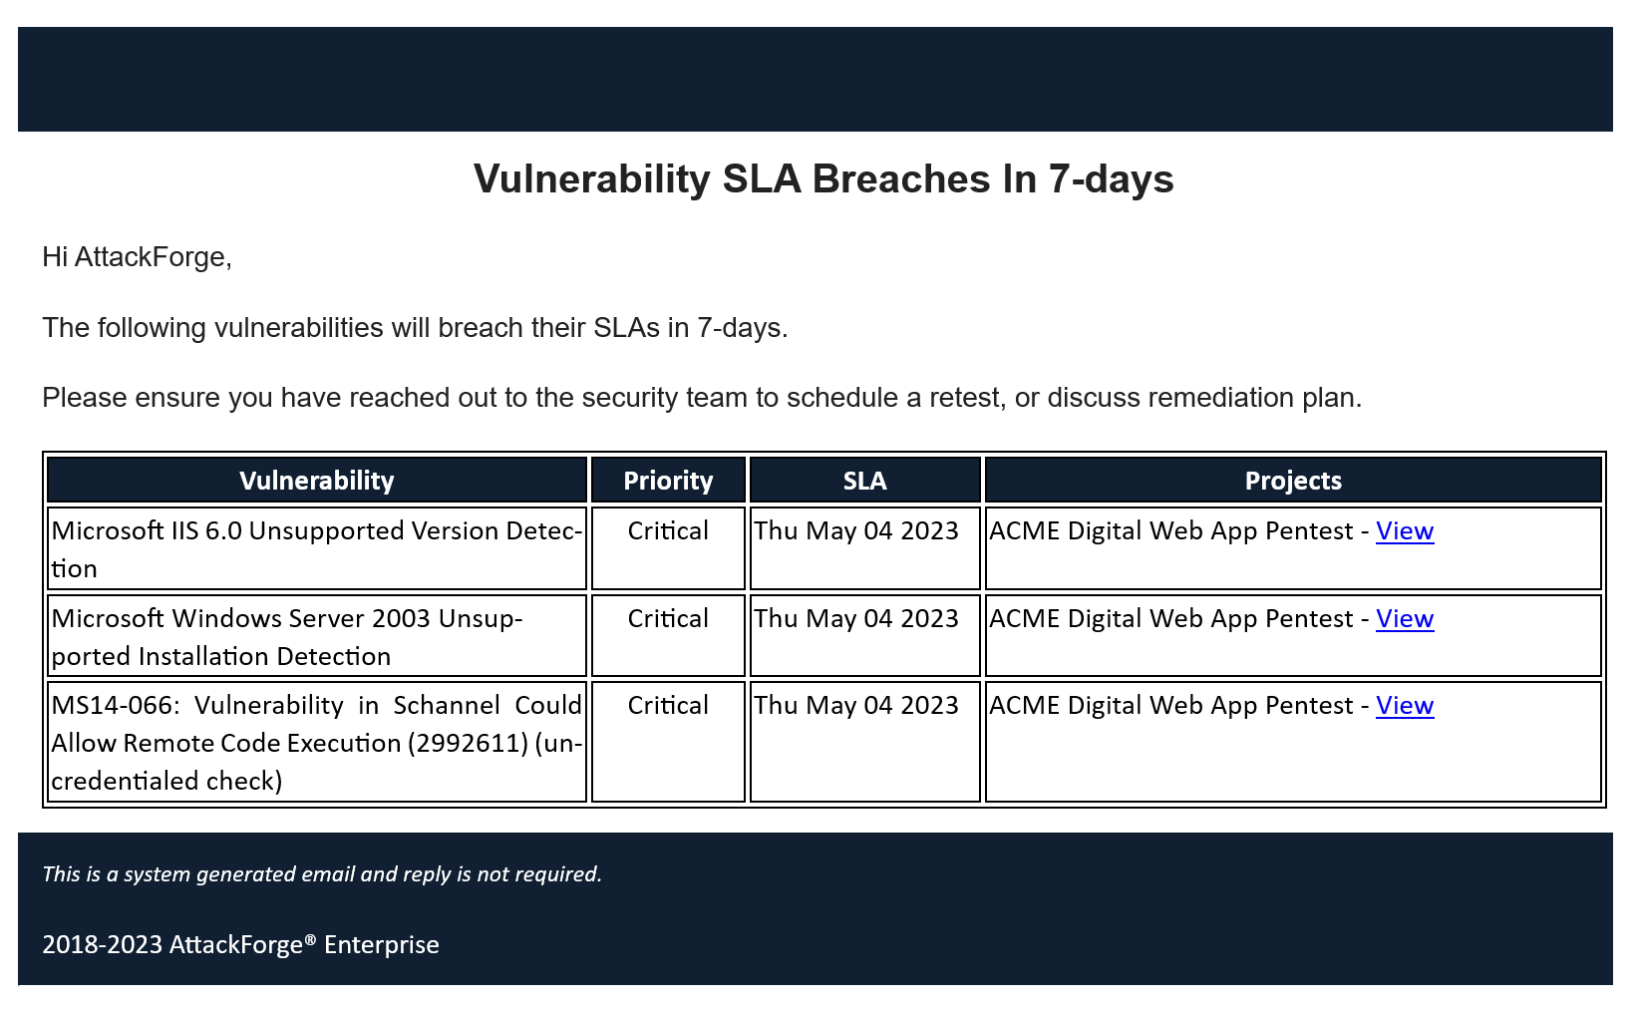Open View link for Windows Server 2003 row

[1404, 619]
